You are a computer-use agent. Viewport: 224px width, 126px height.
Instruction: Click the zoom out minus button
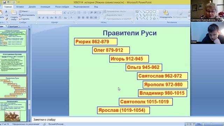pyautogui.click(x=203, y=124)
